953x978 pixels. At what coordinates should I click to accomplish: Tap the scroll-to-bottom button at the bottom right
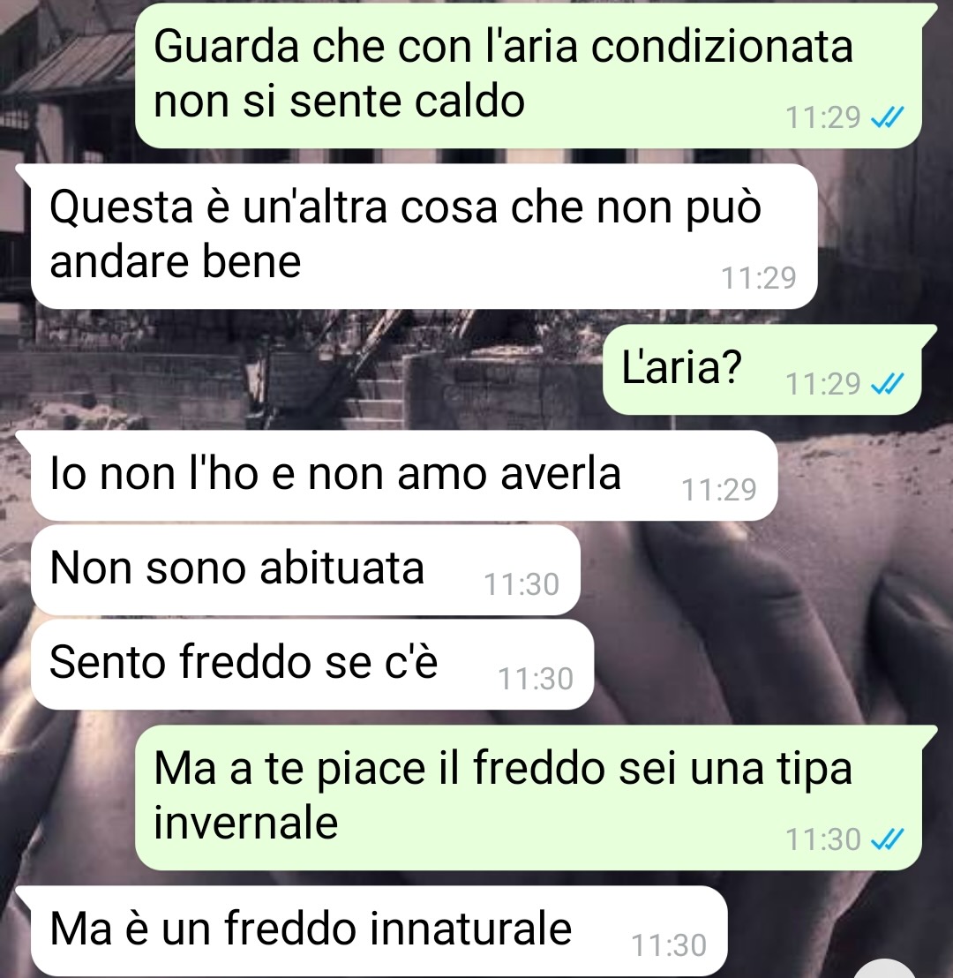pos(883,968)
